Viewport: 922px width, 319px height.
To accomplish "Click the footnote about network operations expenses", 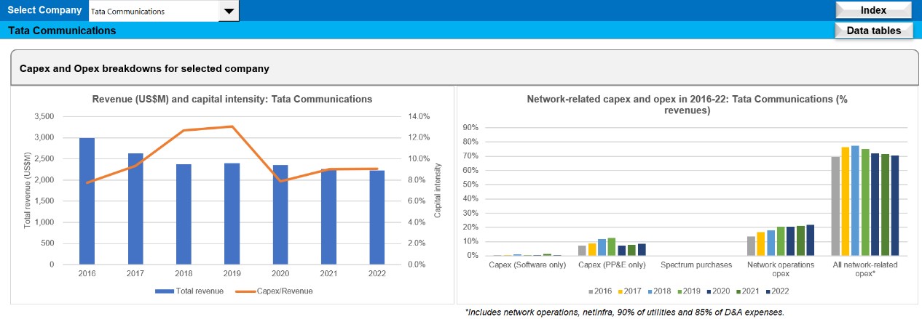I will (624, 312).
